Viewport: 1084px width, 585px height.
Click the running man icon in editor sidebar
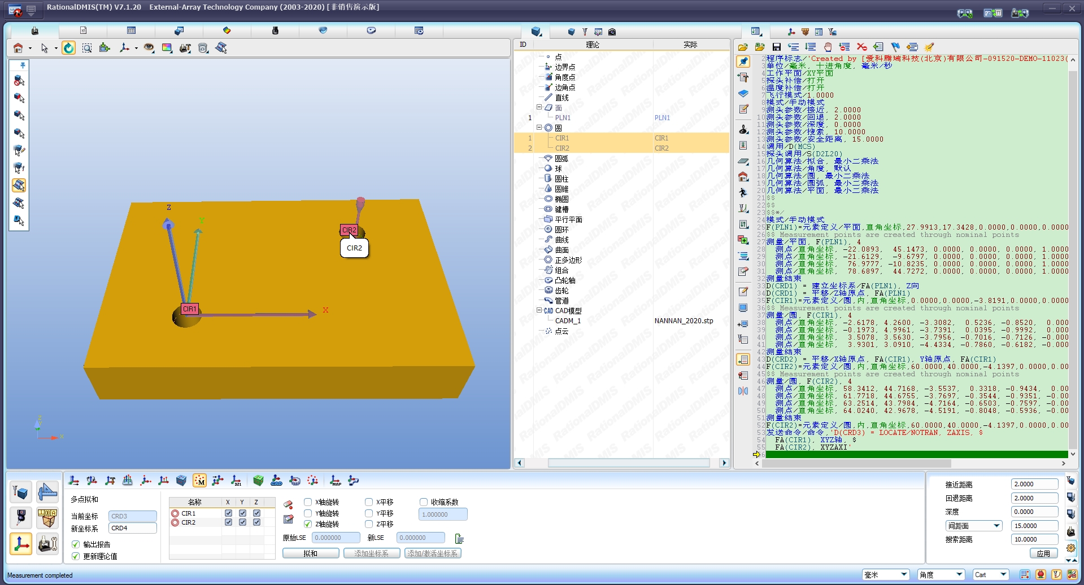[743, 192]
